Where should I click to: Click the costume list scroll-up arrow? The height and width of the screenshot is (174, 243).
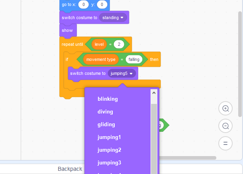[154, 92]
